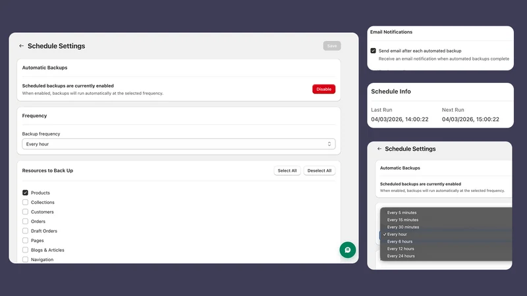Click the Select All button
Screen dimensions: 527x296
pyautogui.click(x=287, y=170)
